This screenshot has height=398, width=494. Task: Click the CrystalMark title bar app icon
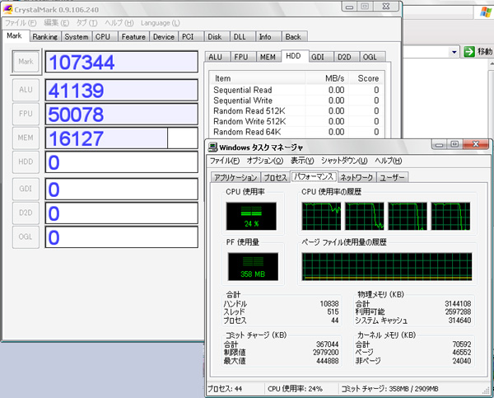(7, 9)
